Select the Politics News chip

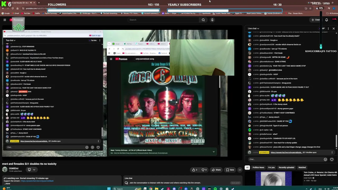258,168
